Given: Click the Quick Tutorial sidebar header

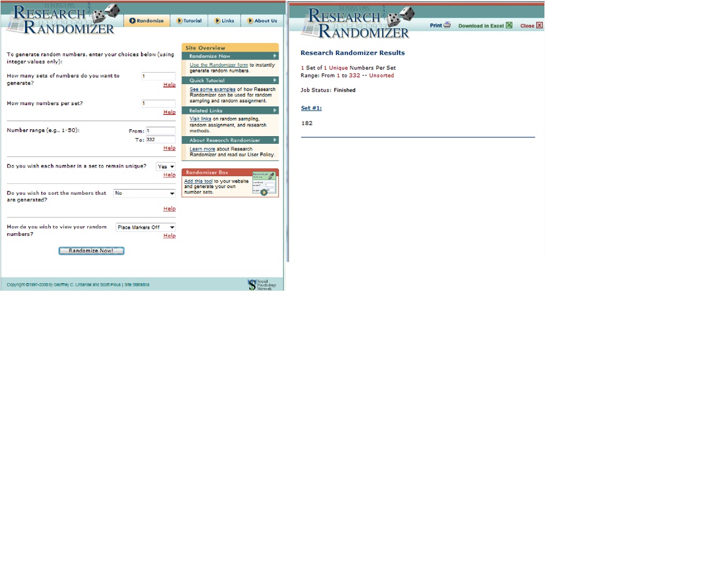Looking at the screenshot, I should [x=230, y=80].
